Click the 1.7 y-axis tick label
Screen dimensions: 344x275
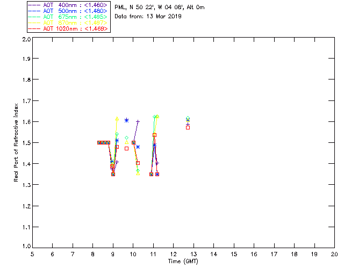pos(26,101)
